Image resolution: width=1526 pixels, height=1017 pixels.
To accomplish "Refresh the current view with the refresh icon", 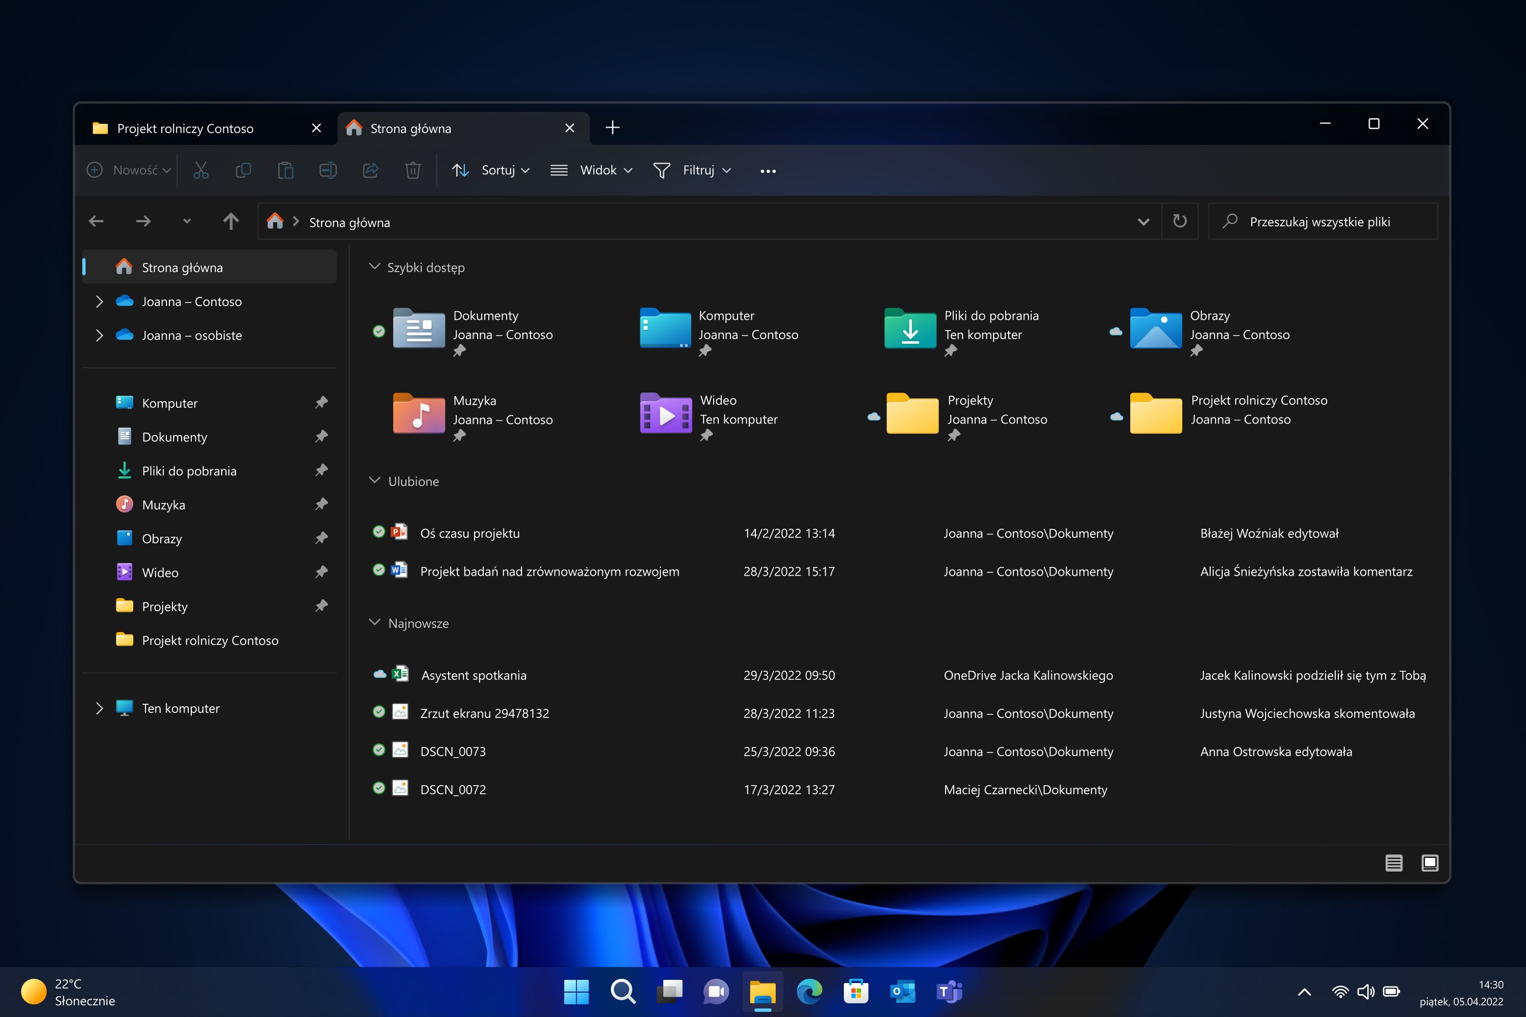I will coord(1180,221).
